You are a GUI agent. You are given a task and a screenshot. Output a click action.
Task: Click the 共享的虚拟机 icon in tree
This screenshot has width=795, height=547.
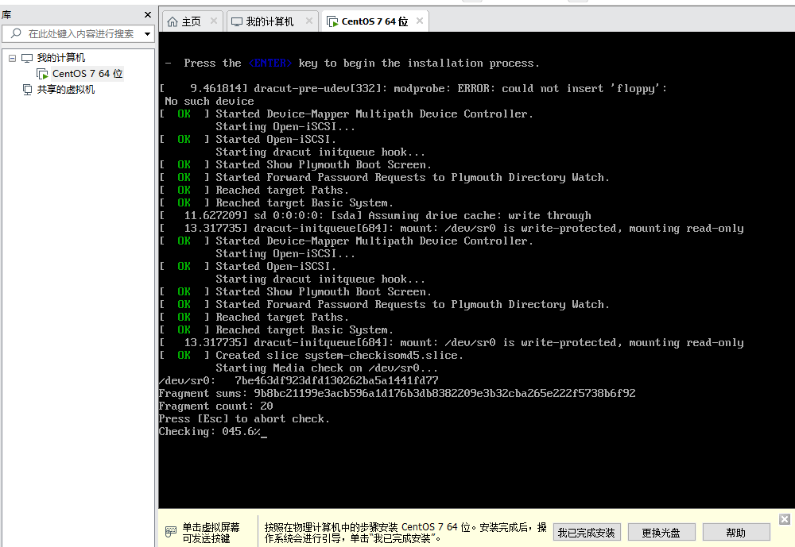click(27, 90)
